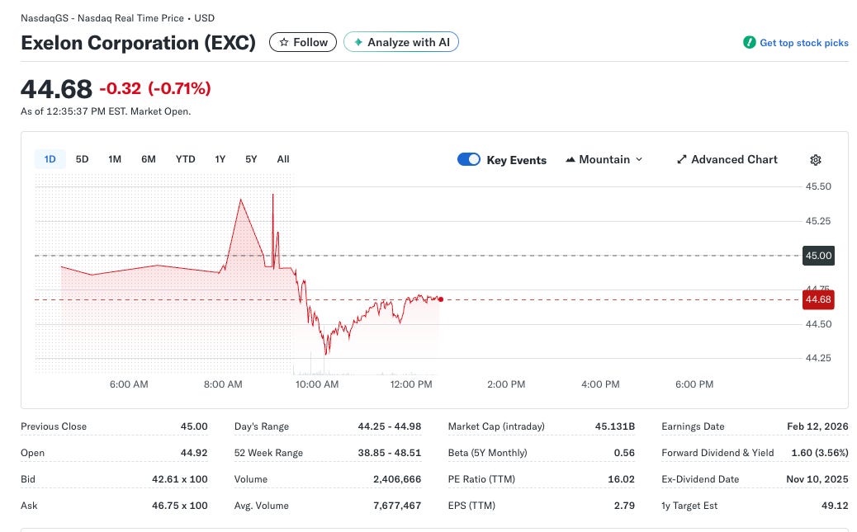
Task: Click the current price 44.68 headline
Action: [56, 89]
